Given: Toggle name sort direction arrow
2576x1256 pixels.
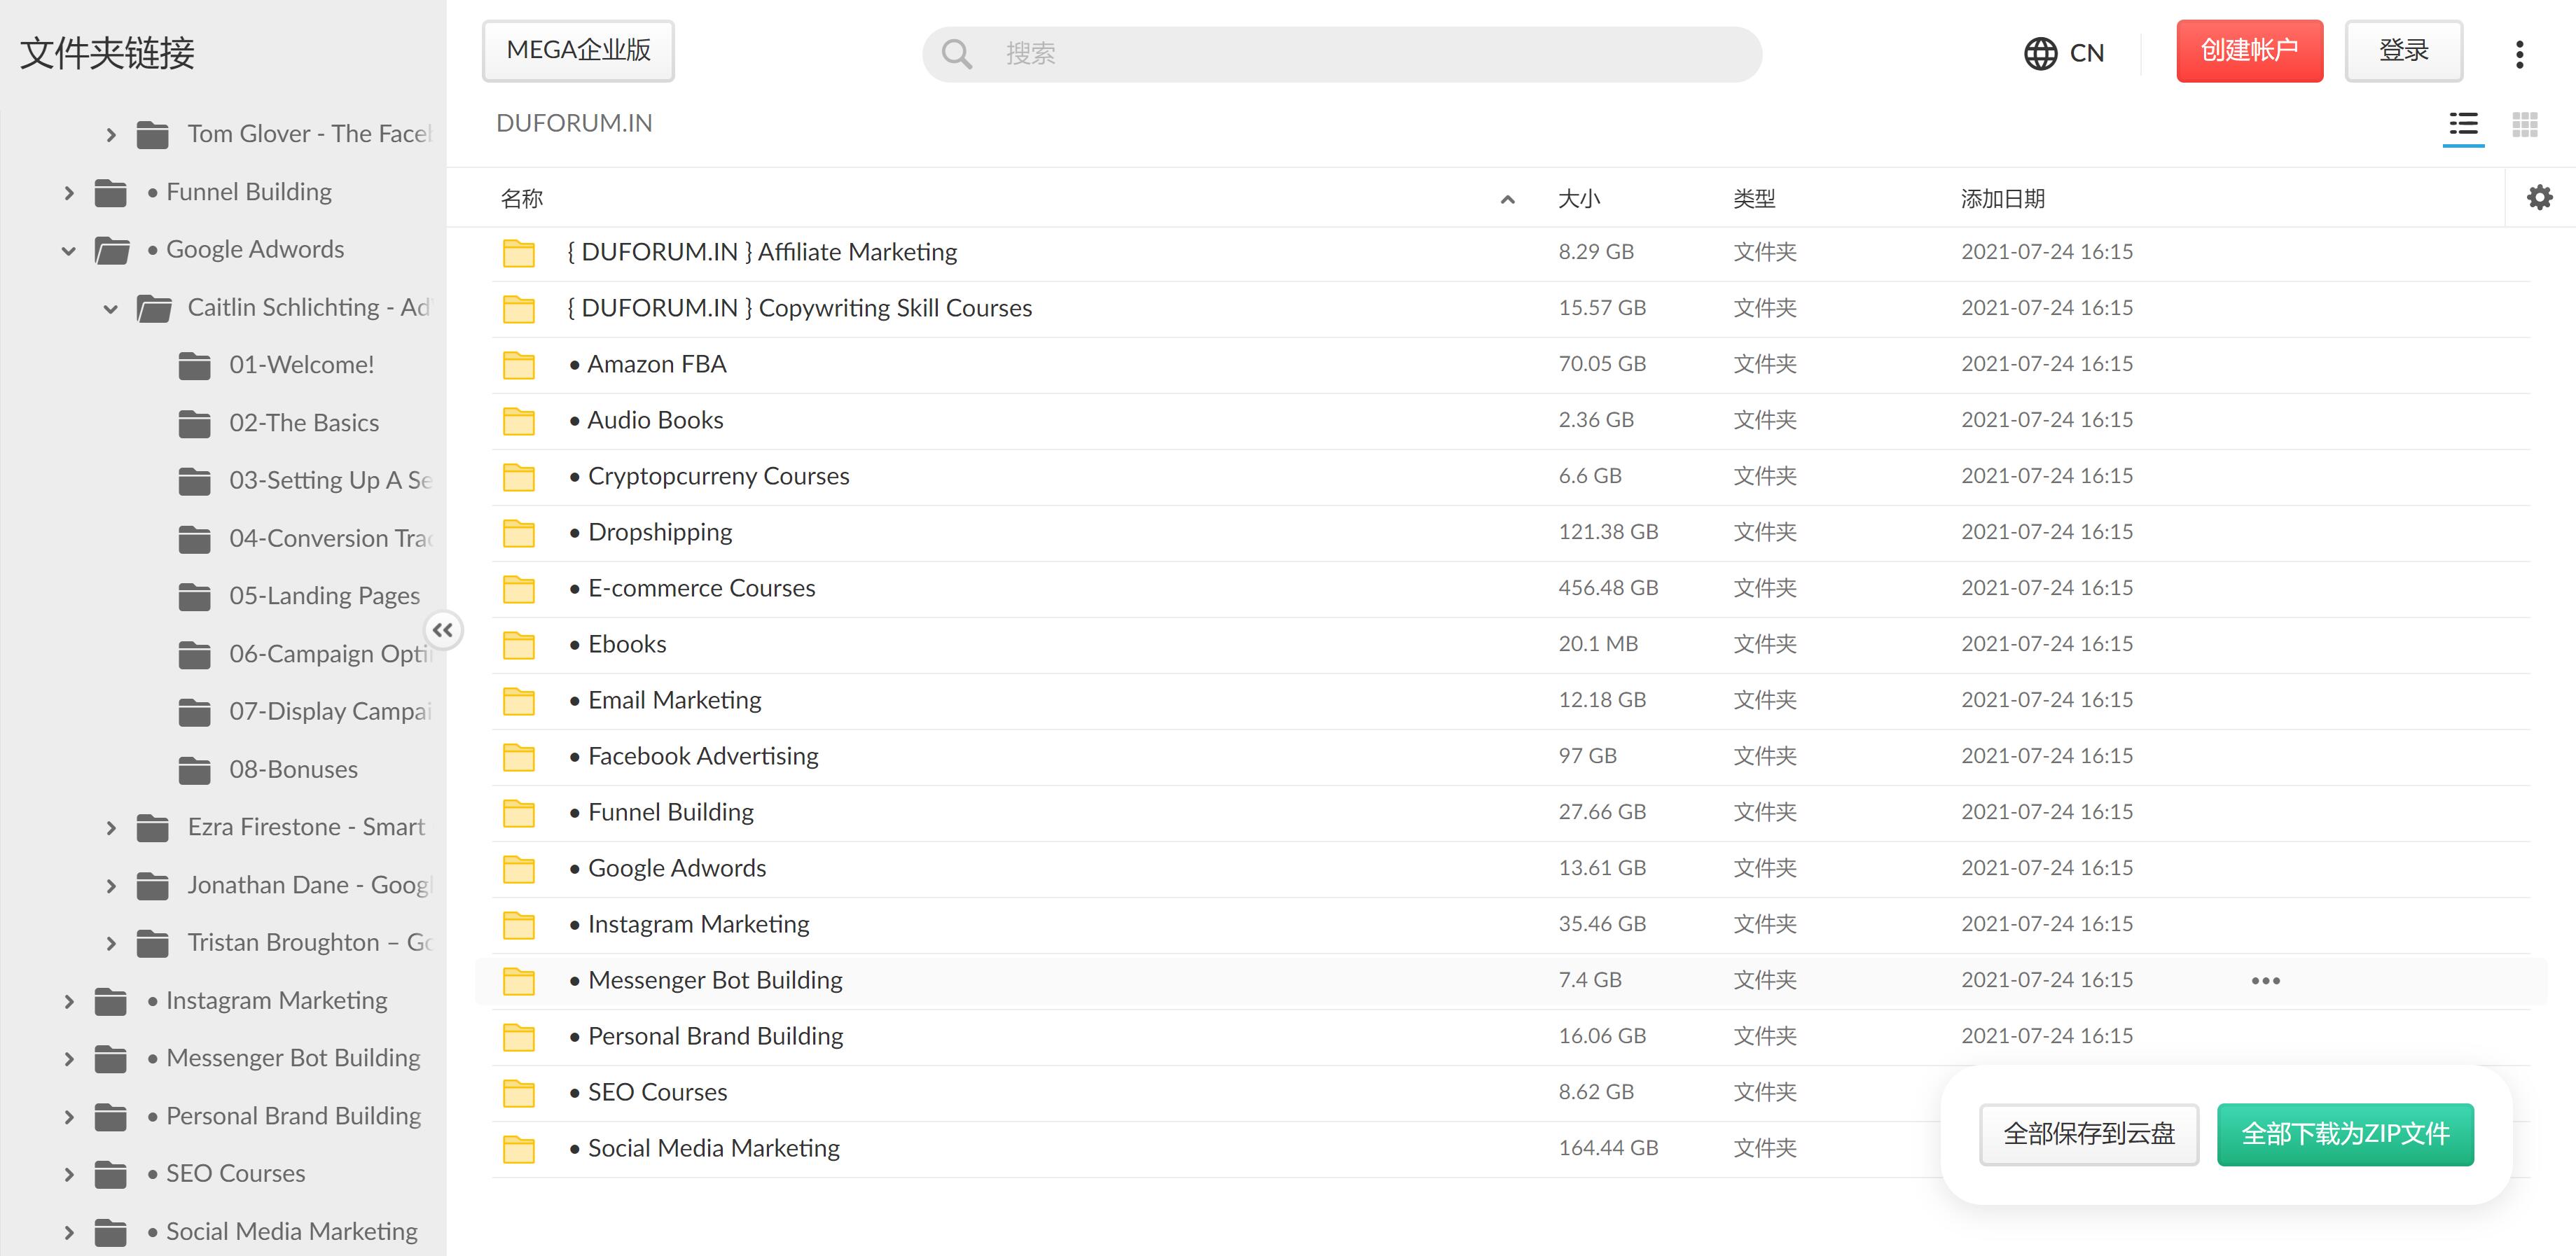Looking at the screenshot, I should [x=1508, y=199].
